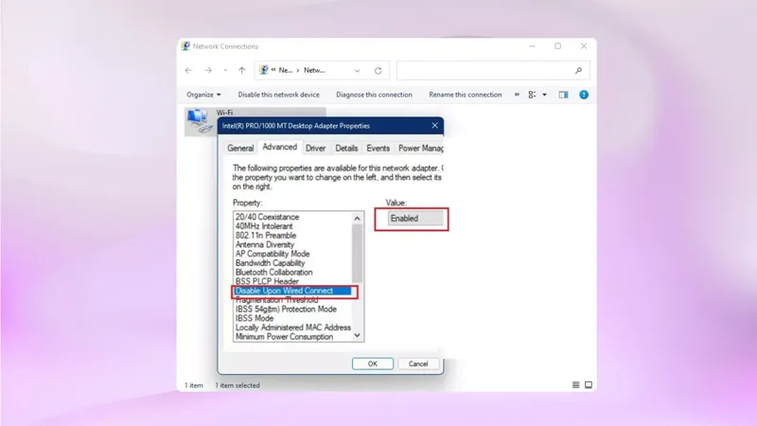Image resolution: width=757 pixels, height=426 pixels.
Task: Click Disable this network device
Action: tap(278, 95)
